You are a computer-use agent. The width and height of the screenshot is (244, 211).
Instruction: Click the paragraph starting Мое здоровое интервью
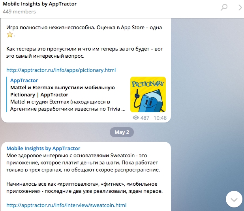[83, 162]
